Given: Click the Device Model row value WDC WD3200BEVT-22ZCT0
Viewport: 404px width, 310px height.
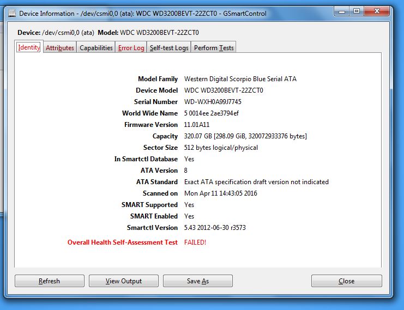Looking at the screenshot, I should (224, 90).
